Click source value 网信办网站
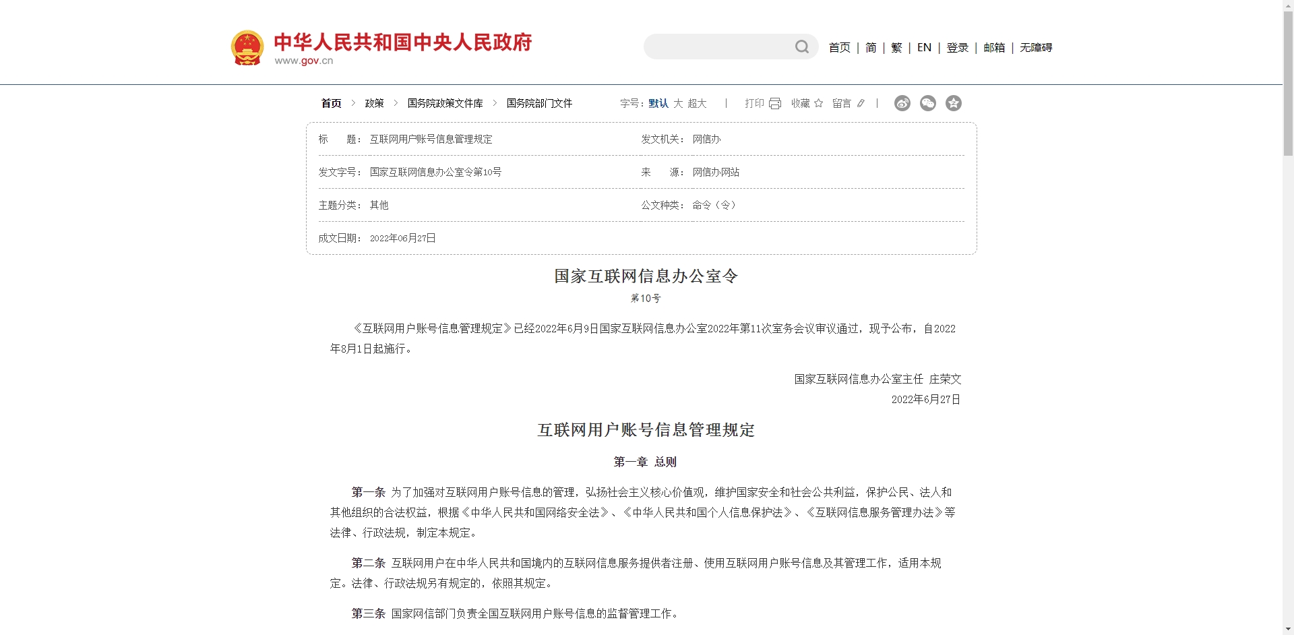1294x635 pixels. 716,172
